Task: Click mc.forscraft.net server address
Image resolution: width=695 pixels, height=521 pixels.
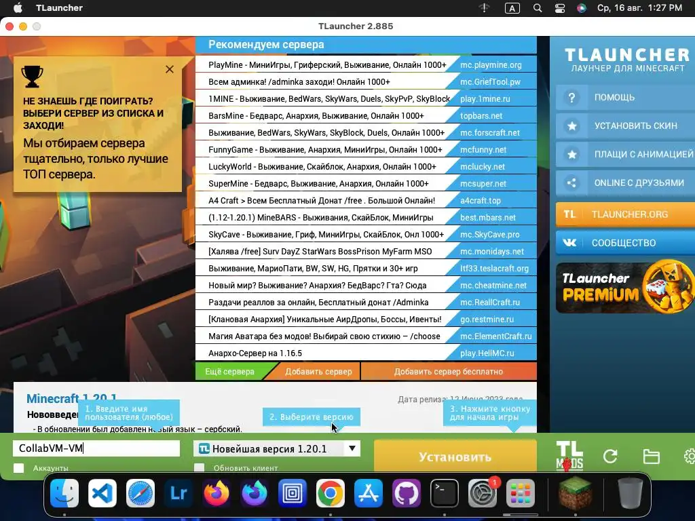Action: (490, 132)
